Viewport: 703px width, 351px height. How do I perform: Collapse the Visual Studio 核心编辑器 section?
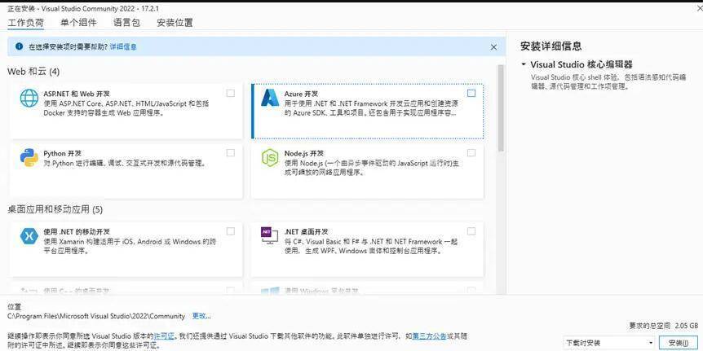click(524, 64)
